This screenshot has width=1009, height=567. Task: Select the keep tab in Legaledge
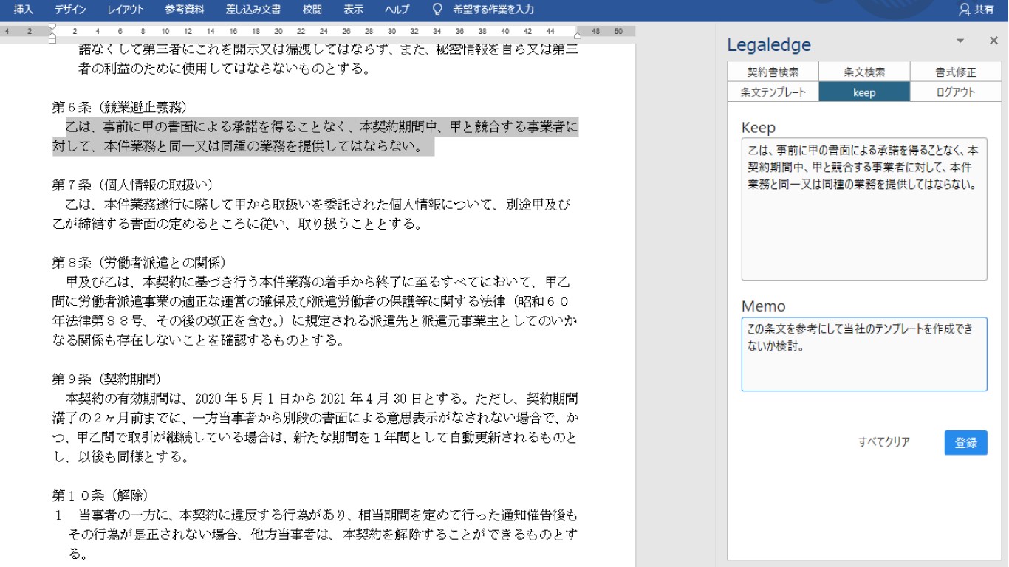[x=864, y=92]
